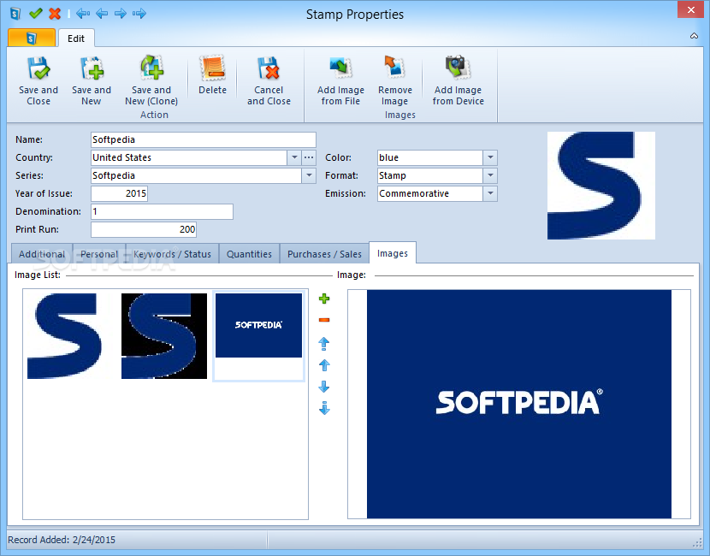Open the Quantities tab
Viewport: 710px width, 556px height.
coord(249,254)
